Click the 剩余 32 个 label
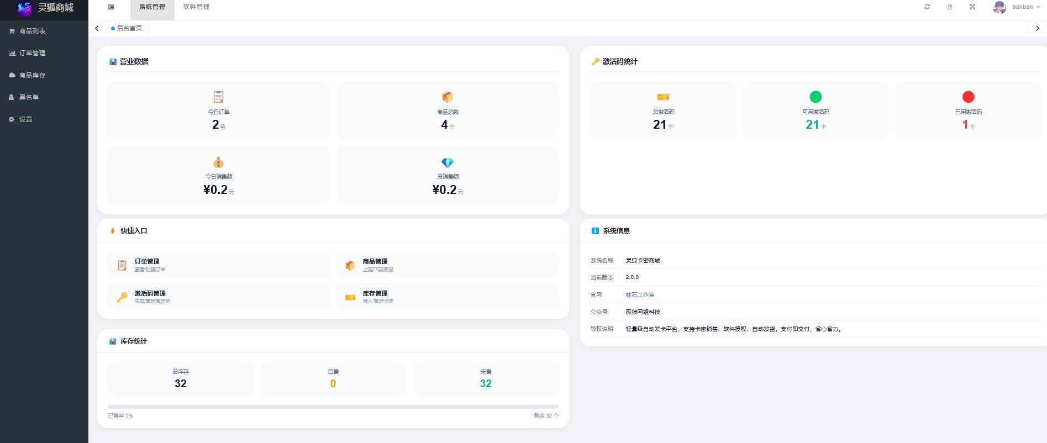The width and height of the screenshot is (1047, 443). [x=546, y=416]
